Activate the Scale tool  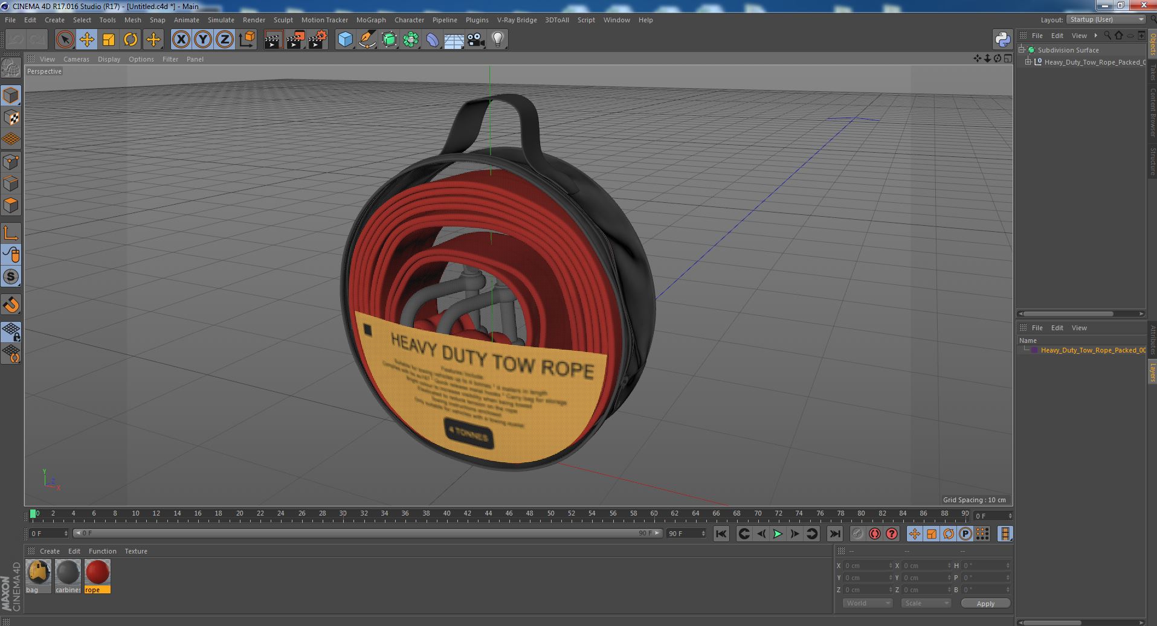109,40
